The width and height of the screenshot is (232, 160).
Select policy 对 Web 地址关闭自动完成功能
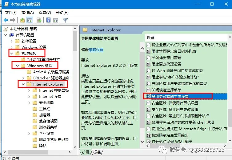pyautogui.click(x=177, y=71)
